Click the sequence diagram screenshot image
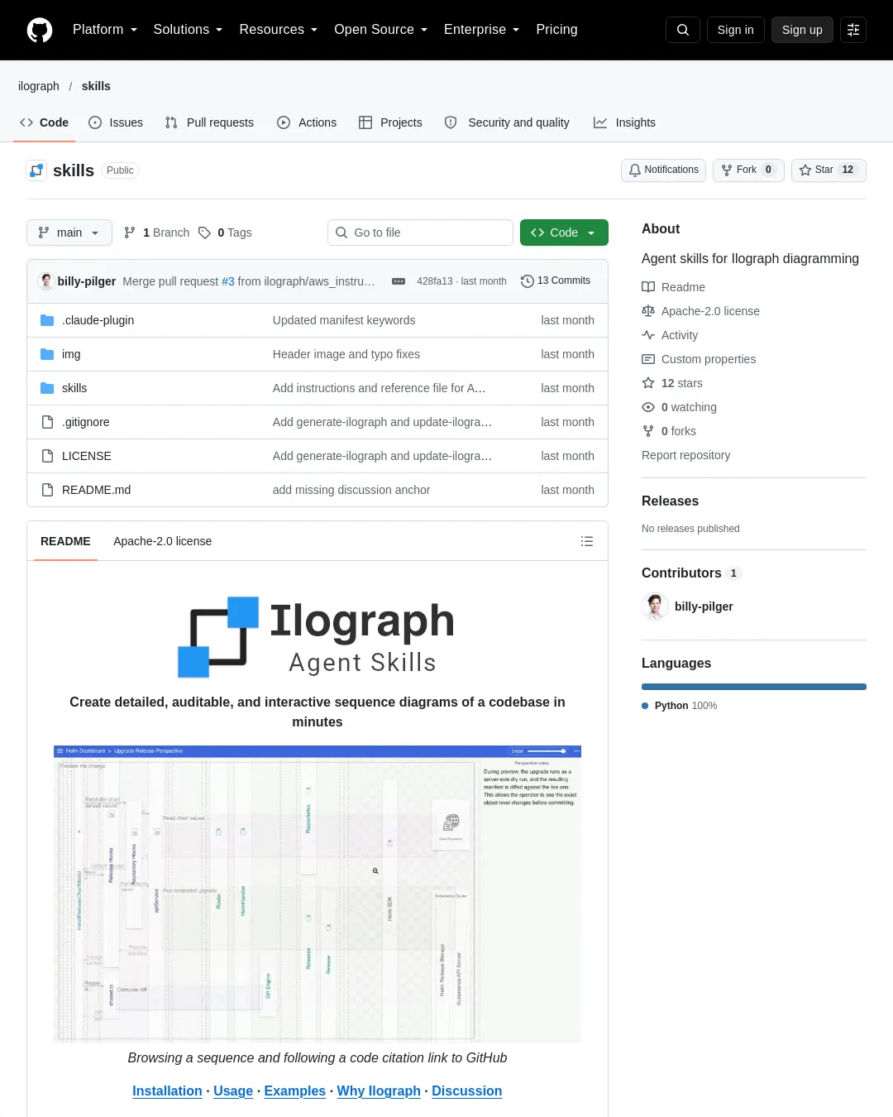Screen dimensions: 893x1117 [318, 894]
